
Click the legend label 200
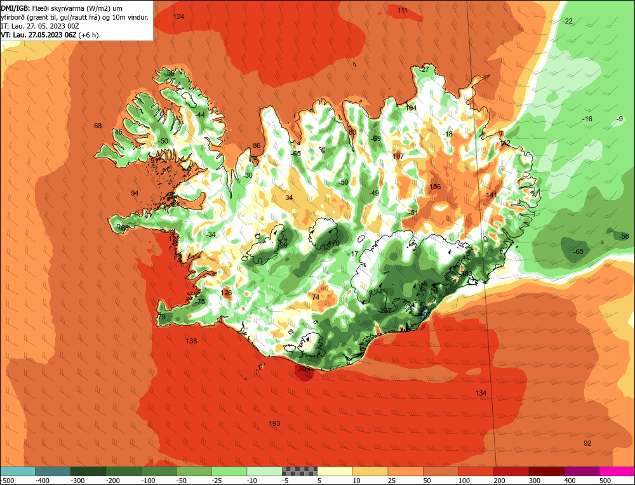pyautogui.click(x=500, y=481)
